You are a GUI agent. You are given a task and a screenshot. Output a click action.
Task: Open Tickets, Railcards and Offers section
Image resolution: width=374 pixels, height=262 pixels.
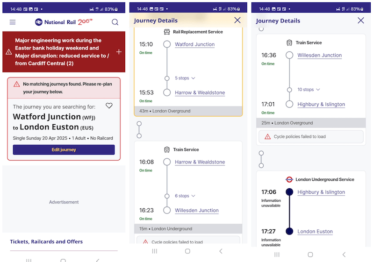46,241
